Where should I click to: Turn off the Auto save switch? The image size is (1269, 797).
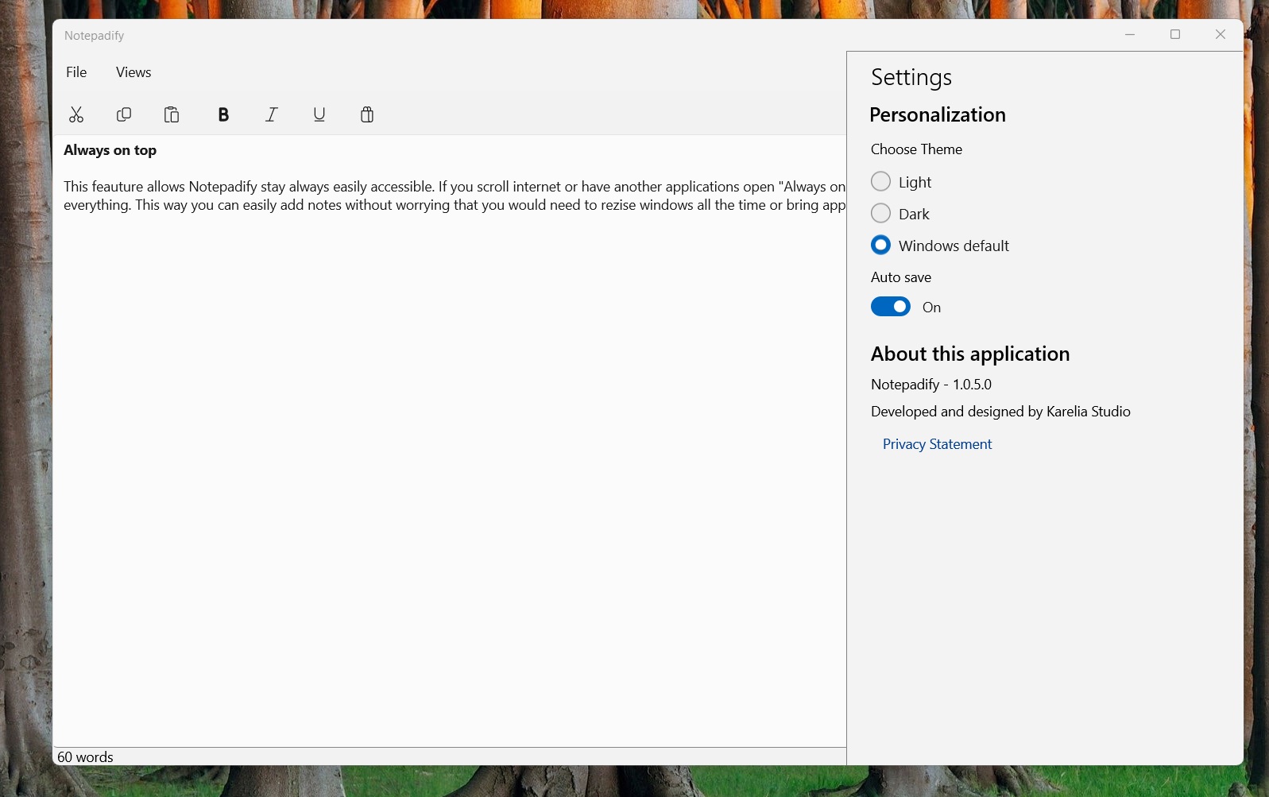click(891, 307)
